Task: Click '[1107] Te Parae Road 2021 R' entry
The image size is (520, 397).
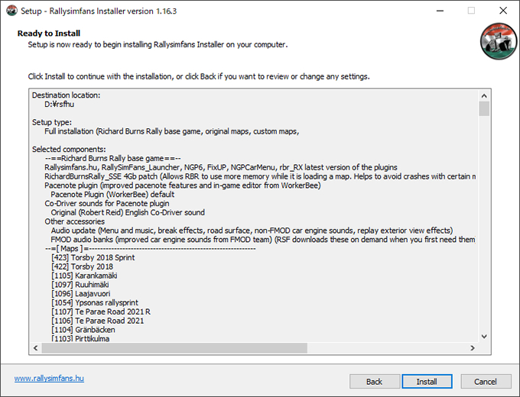Action: point(101,311)
